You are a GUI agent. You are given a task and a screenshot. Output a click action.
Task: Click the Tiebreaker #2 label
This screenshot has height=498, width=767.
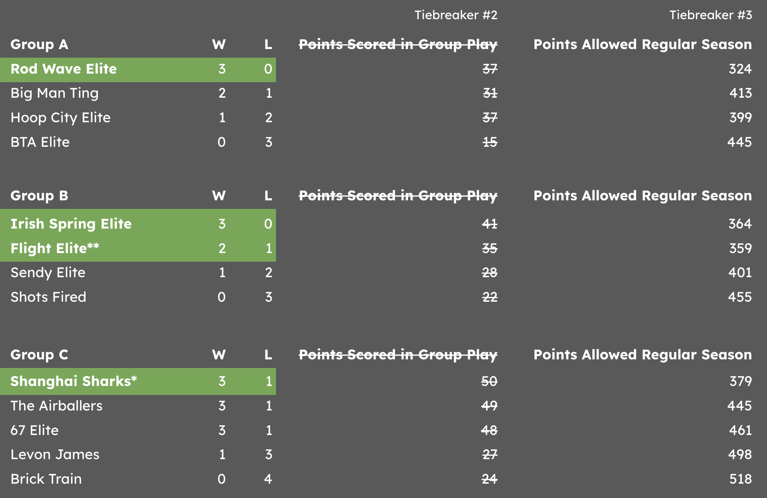coord(456,16)
